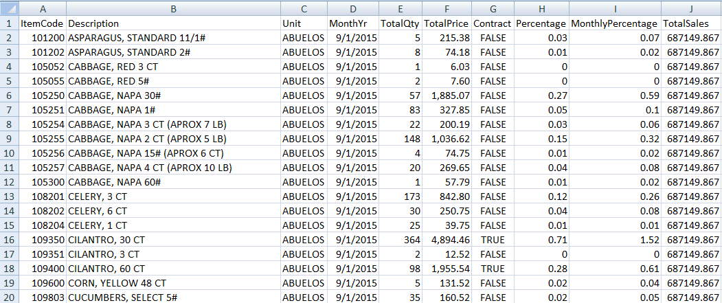Screen dimensions: 722x303
Task: Click percentage value 0.27
Action: point(541,96)
